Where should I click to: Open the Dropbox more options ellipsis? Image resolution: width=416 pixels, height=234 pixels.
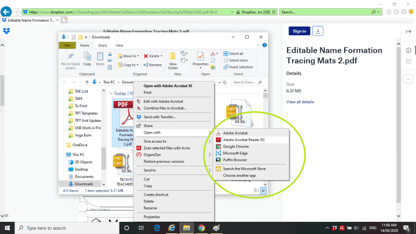coord(408,79)
